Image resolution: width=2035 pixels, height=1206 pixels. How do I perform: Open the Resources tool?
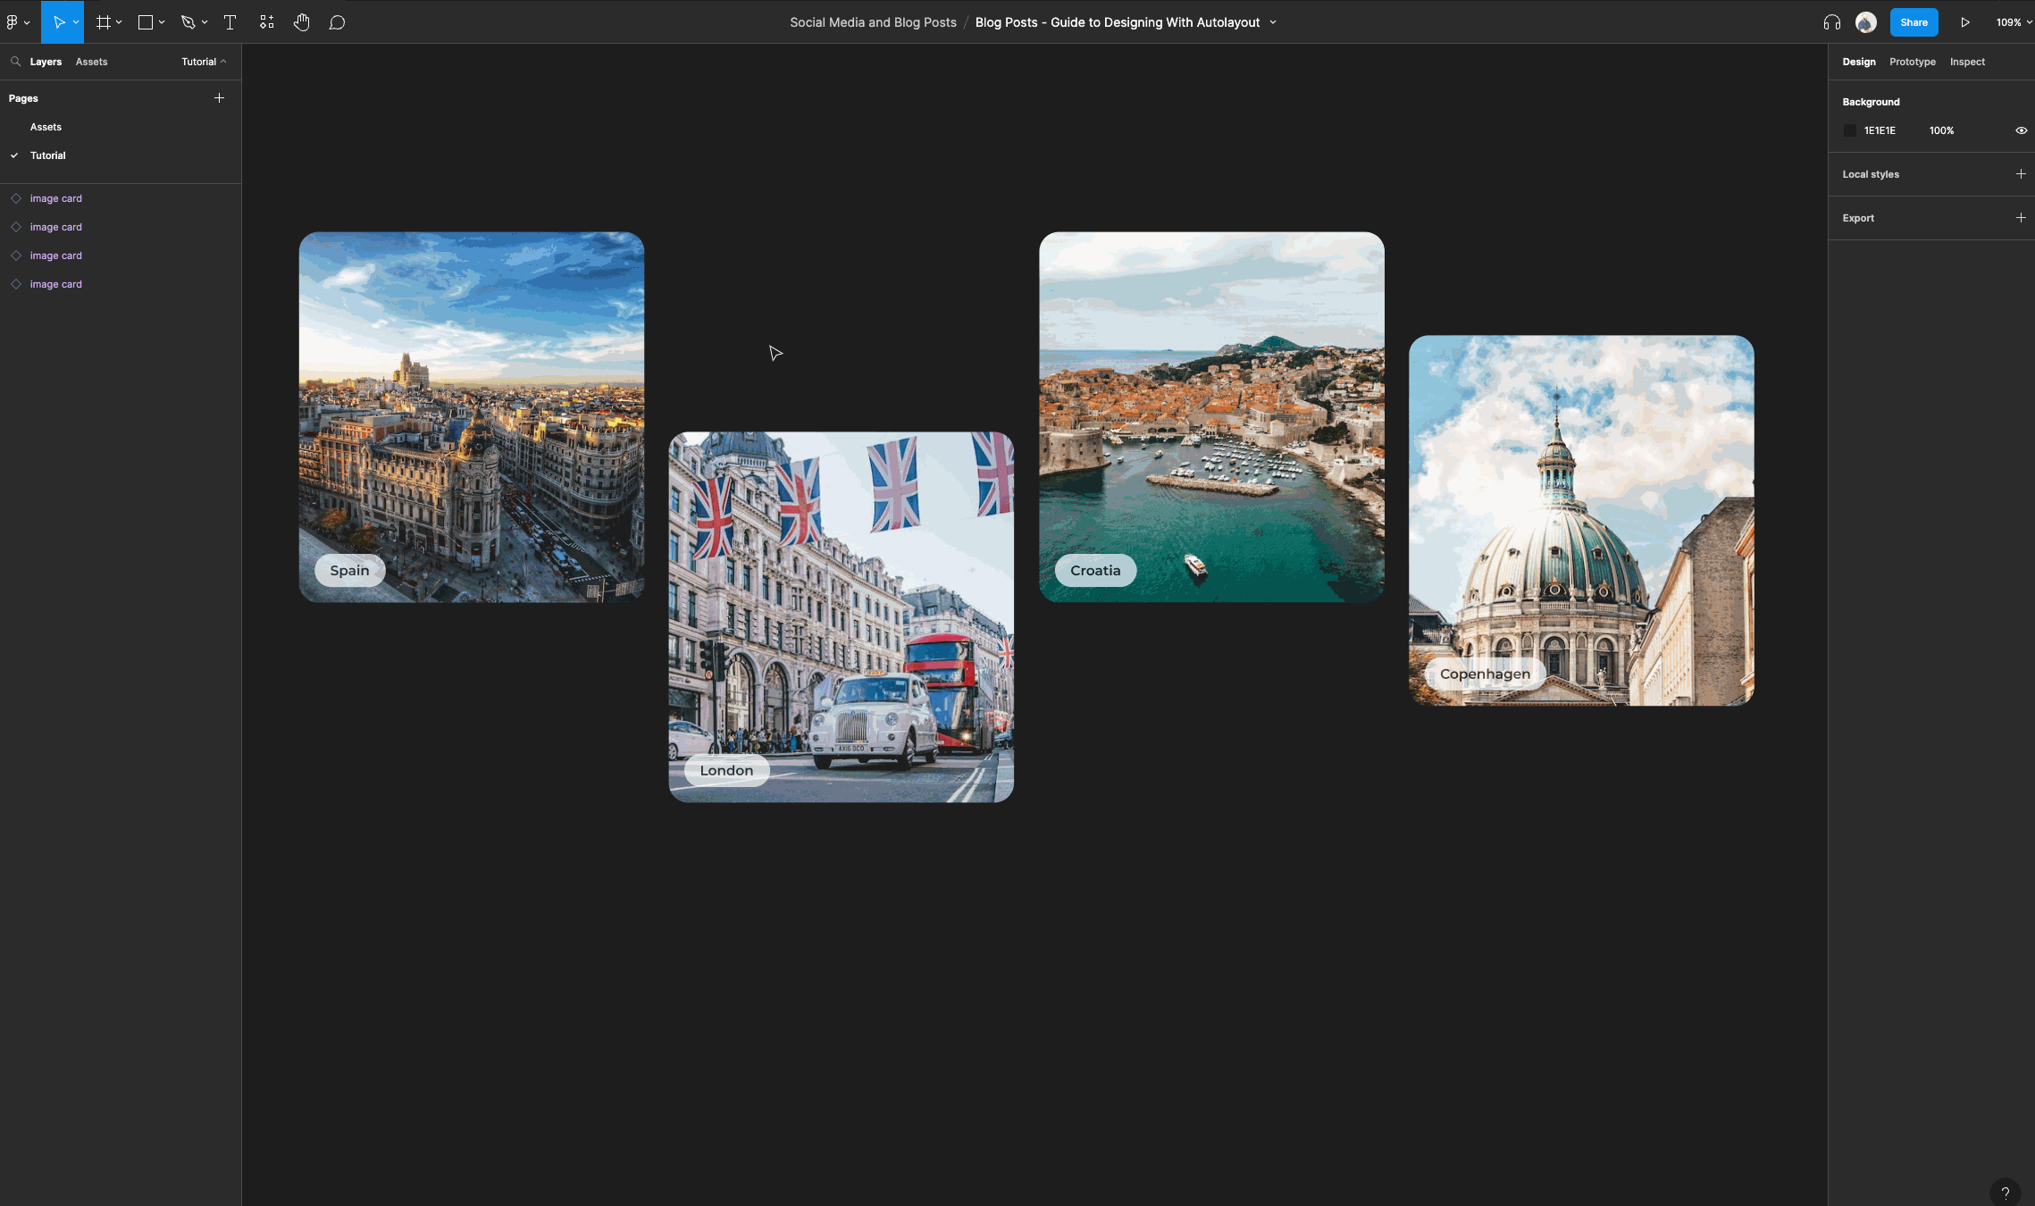click(x=266, y=22)
